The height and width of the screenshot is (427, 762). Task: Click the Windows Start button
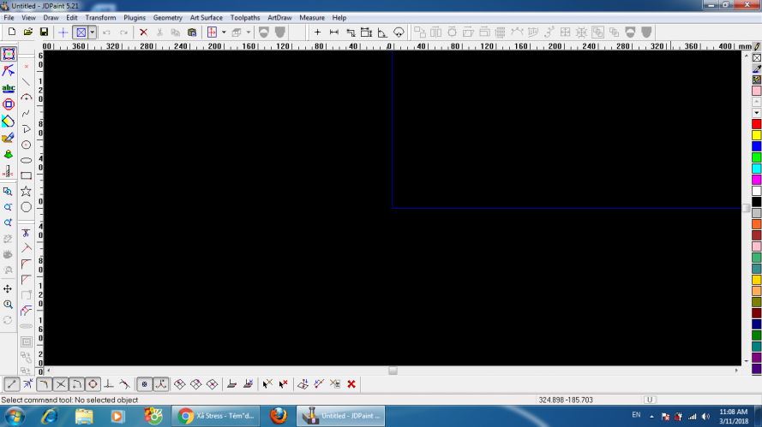coord(15,416)
